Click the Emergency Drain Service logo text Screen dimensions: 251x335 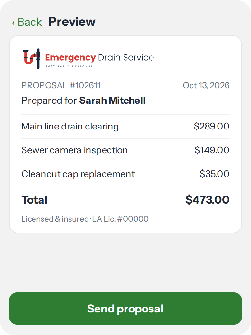pos(99,57)
